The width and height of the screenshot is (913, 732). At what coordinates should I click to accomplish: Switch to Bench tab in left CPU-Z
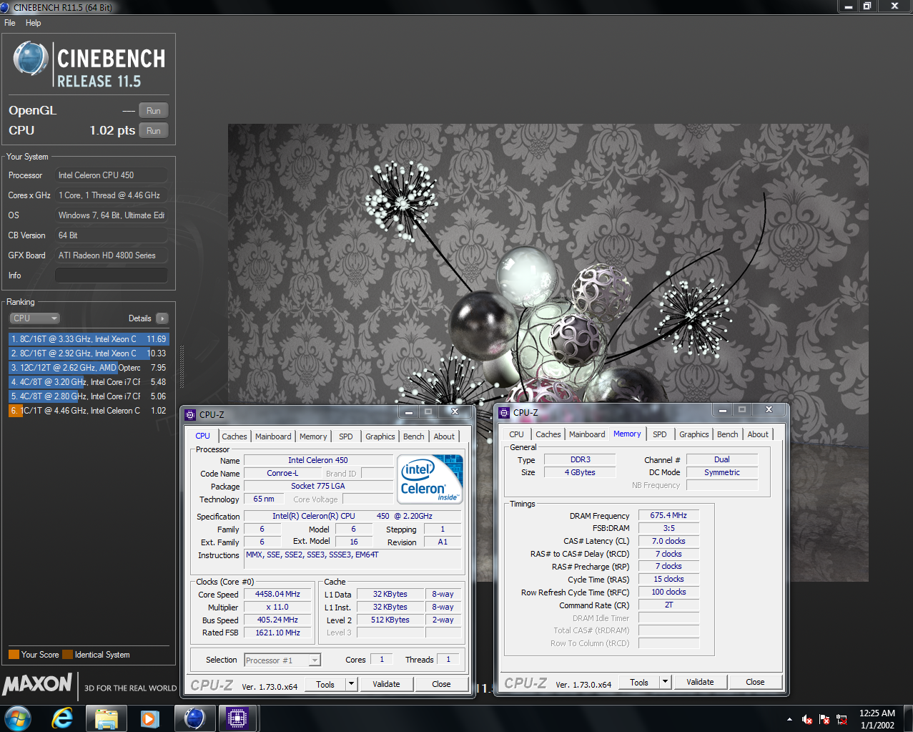pyautogui.click(x=414, y=436)
